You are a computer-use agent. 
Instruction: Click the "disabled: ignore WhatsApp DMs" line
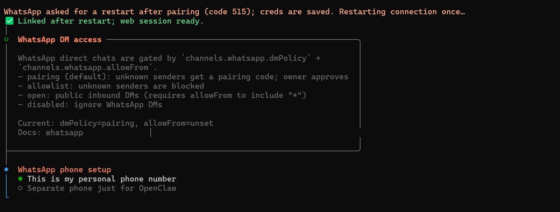(95, 105)
